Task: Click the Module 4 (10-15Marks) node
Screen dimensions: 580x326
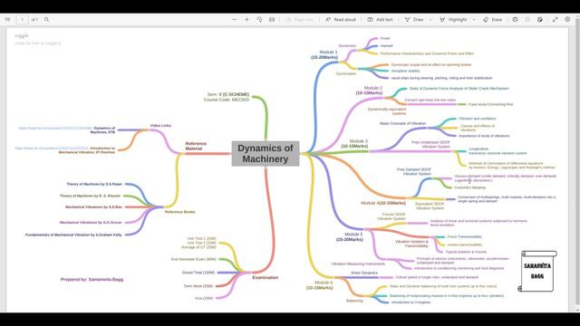Action: tap(382, 203)
